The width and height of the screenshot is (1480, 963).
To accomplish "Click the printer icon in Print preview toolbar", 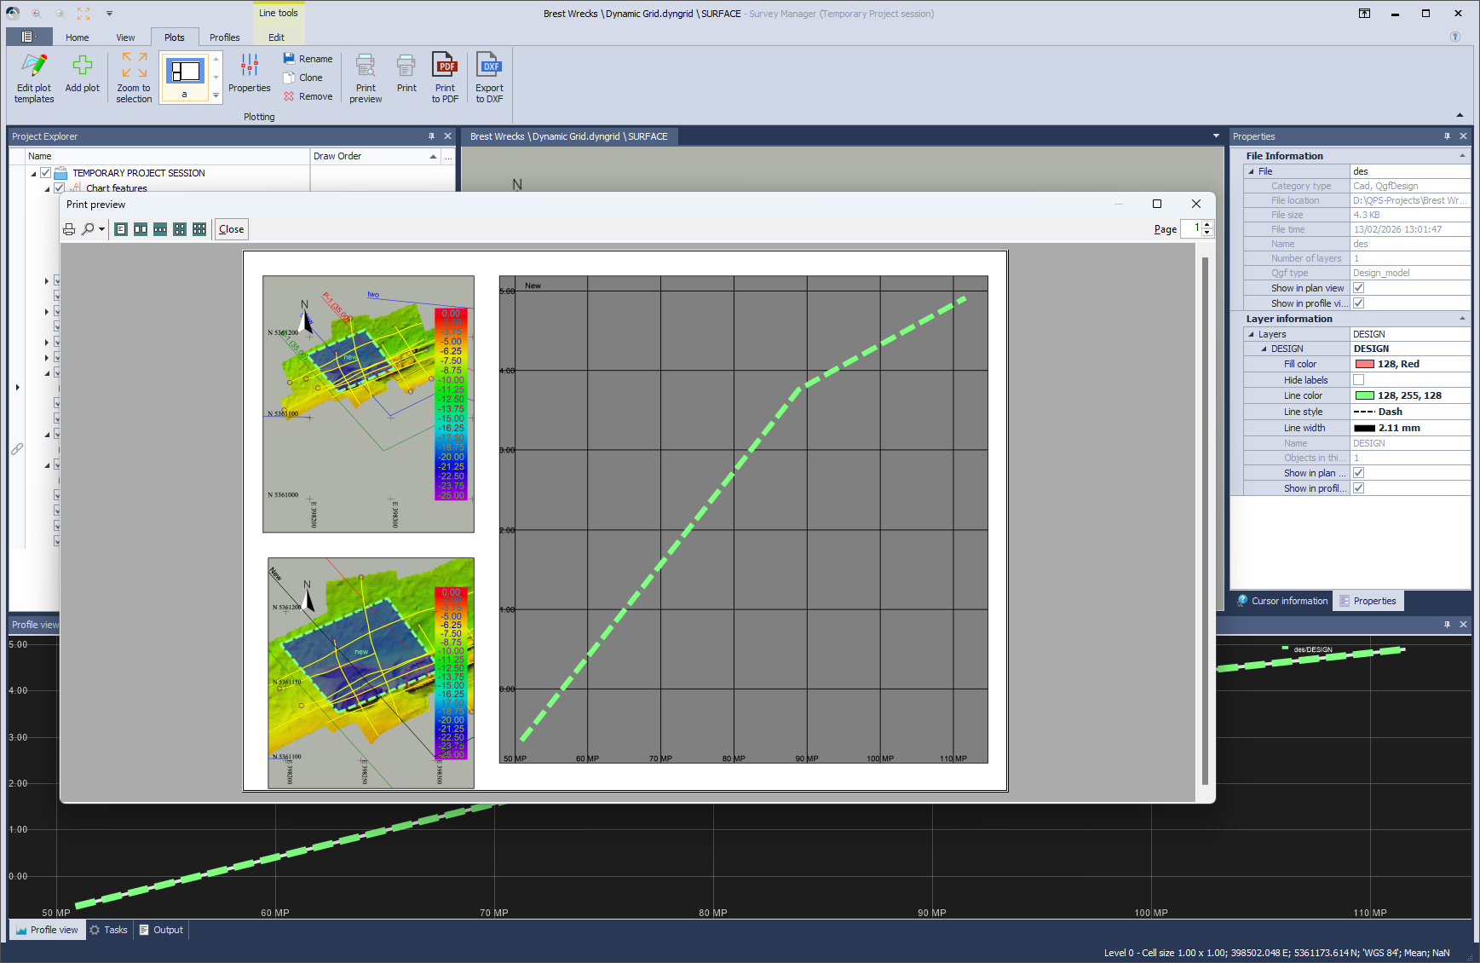I will [69, 229].
